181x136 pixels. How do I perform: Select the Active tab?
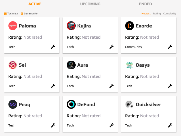click(x=35, y=4)
